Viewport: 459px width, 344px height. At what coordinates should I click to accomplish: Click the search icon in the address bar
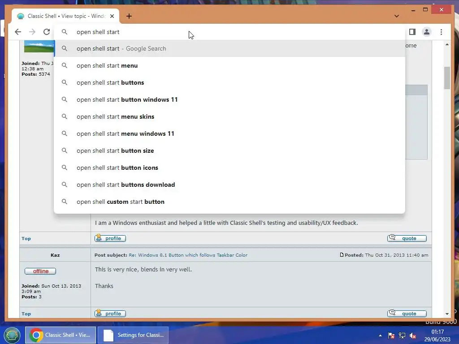point(65,32)
